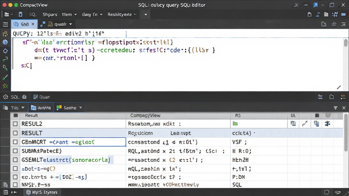Select the brush tool in left sidebar

(x=5, y=77)
